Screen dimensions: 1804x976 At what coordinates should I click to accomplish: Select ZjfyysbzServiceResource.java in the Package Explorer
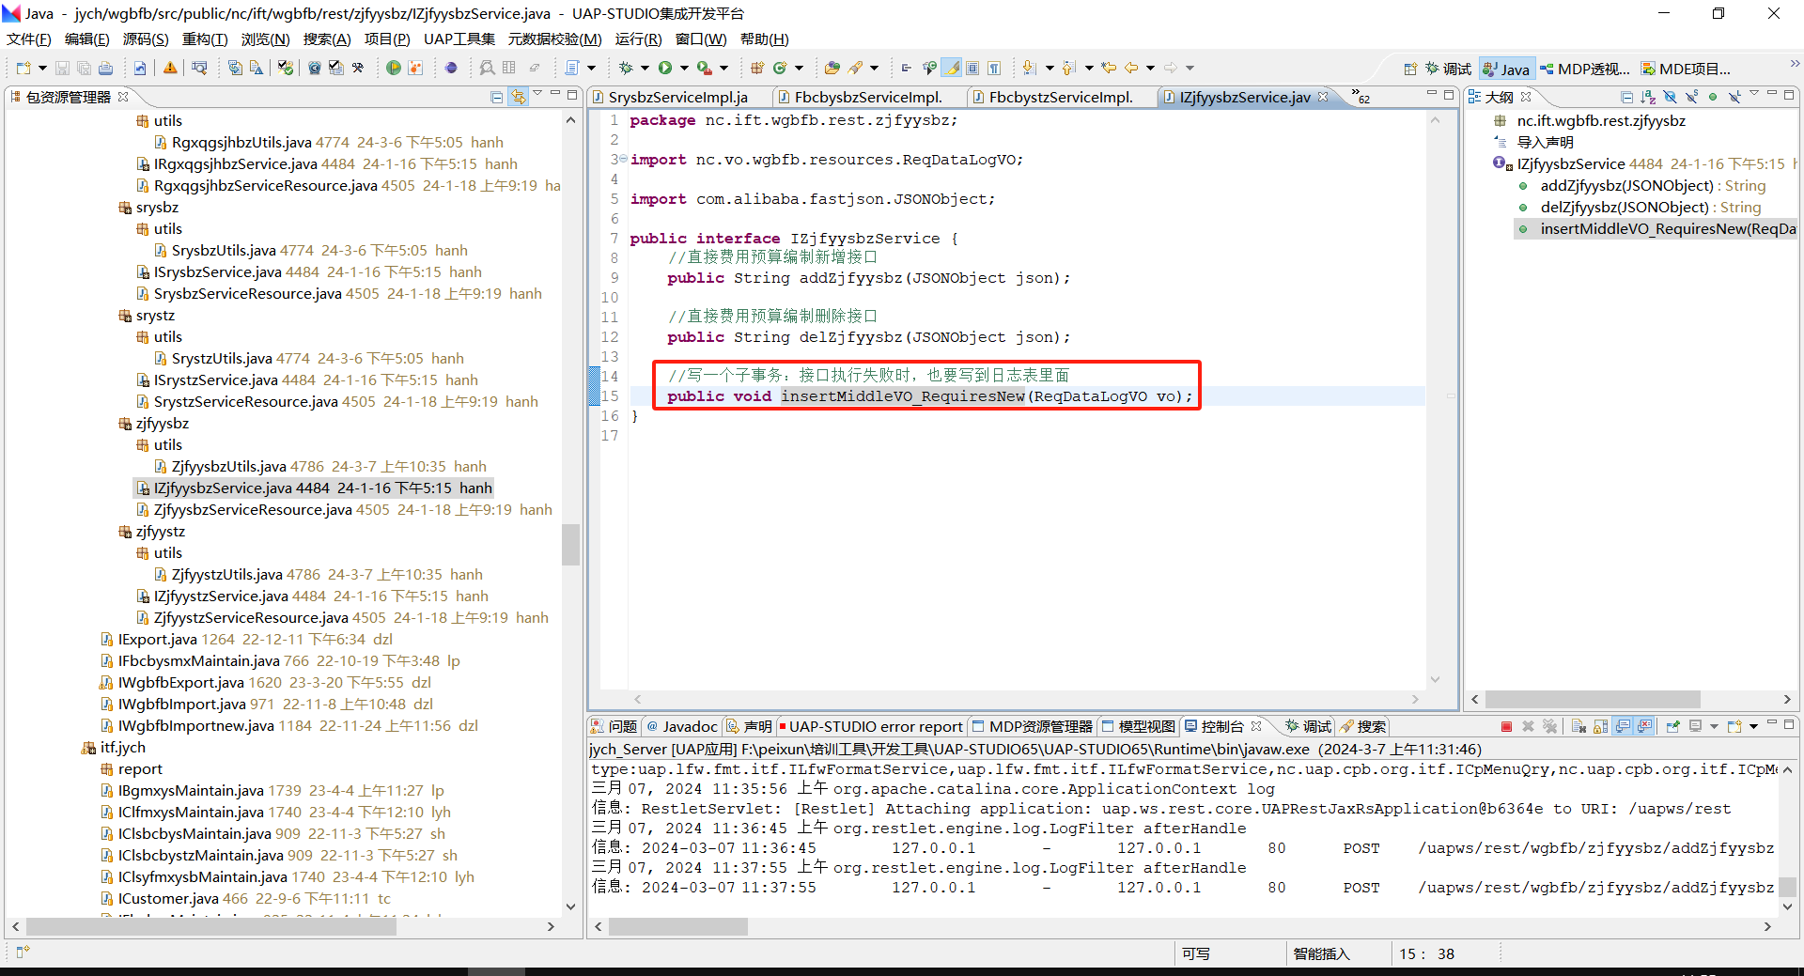point(344,510)
